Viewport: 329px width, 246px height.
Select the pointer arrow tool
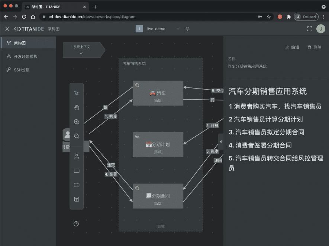pyautogui.click(x=77, y=93)
